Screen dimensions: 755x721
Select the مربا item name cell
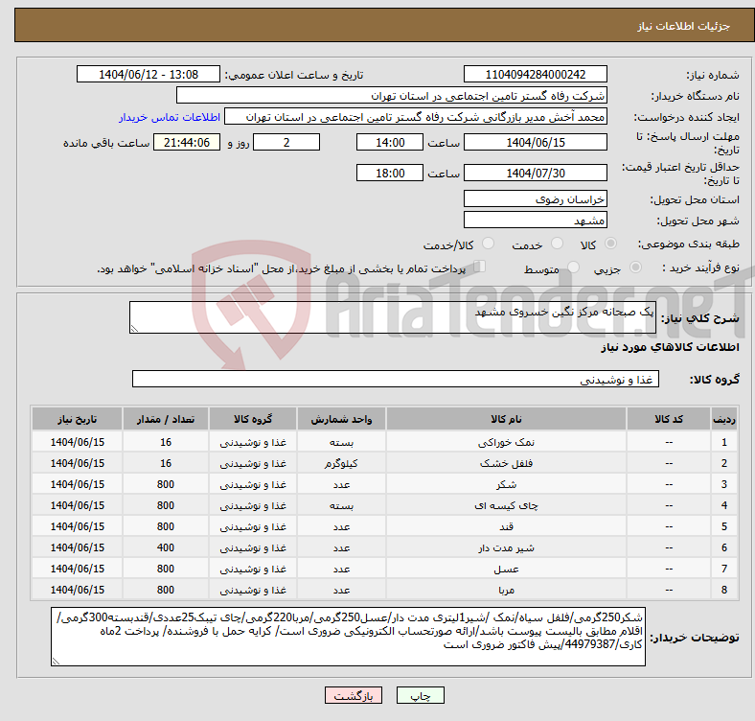coord(506,590)
